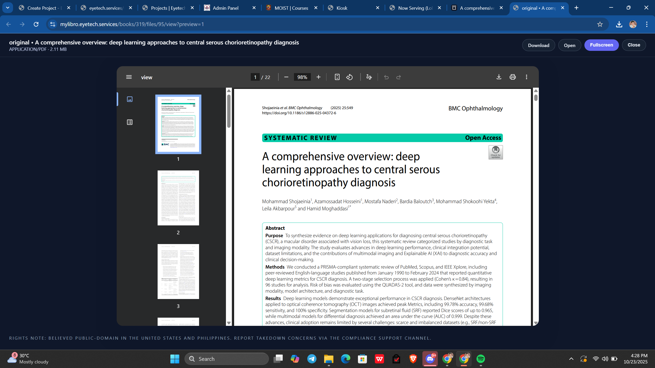This screenshot has width=655, height=368.
Task: Click the Download button in the header
Action: click(x=538, y=45)
